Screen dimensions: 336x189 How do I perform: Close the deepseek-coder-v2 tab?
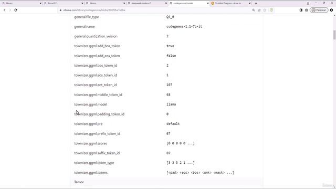(x=166, y=4)
